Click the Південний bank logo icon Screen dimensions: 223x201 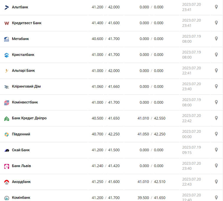click(6, 134)
